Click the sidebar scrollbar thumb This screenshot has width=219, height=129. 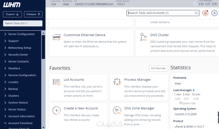[x=43, y=47]
